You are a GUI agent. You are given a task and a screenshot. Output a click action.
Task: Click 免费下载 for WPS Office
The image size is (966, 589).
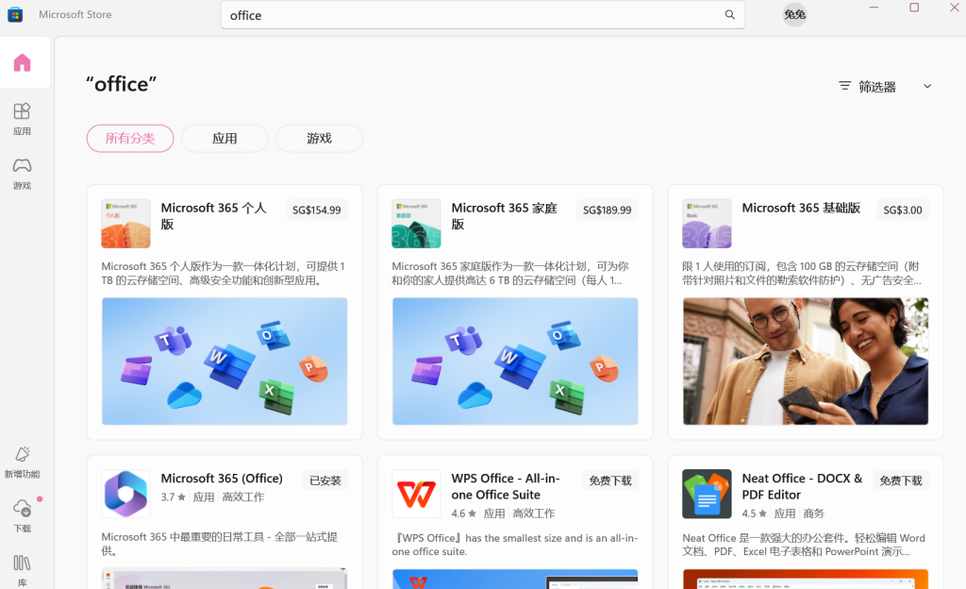click(610, 480)
